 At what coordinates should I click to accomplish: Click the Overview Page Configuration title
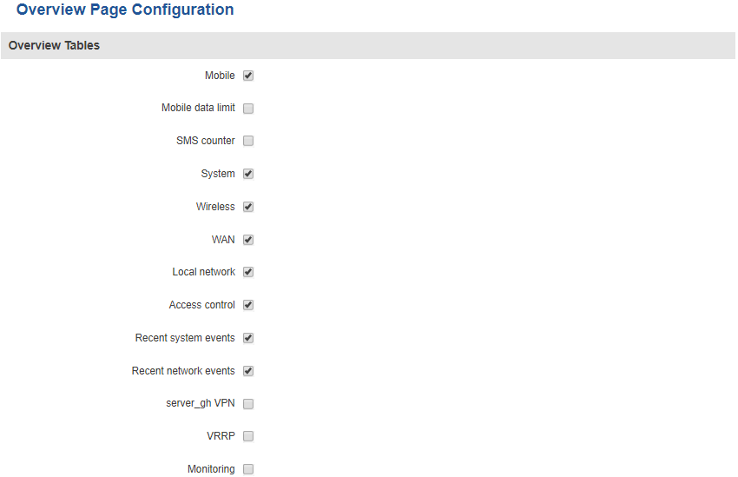(125, 10)
